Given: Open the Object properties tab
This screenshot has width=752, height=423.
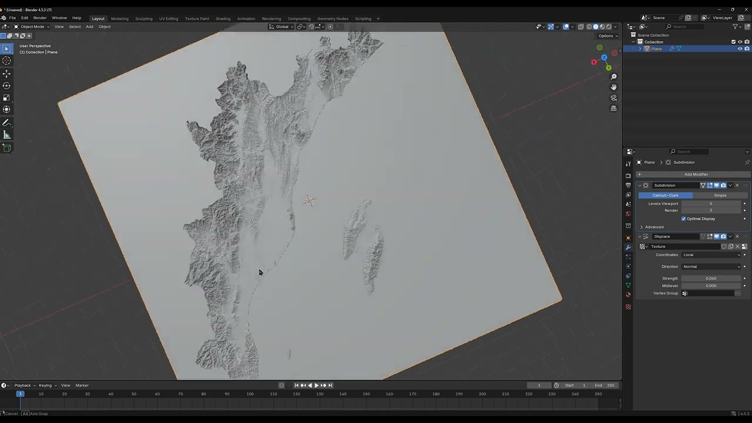Looking at the screenshot, I should (x=628, y=238).
